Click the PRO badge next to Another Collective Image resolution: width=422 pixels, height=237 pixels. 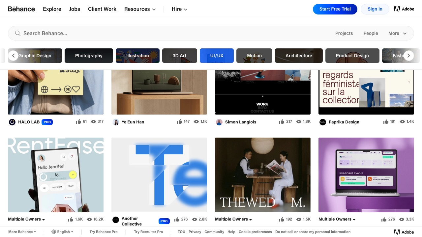[164, 221]
